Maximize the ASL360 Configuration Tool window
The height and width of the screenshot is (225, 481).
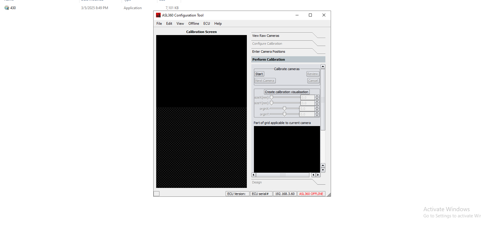pos(310,15)
